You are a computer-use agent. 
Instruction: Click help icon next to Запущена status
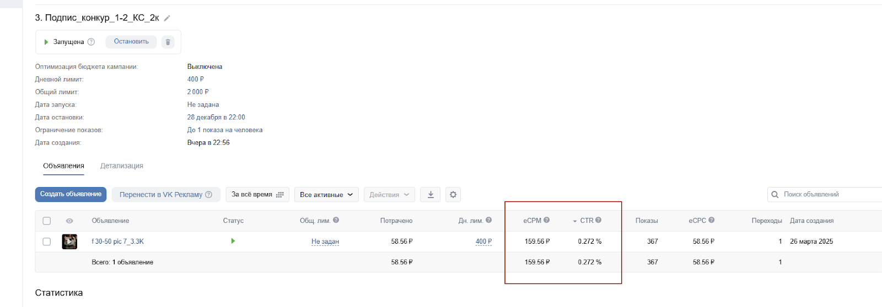click(x=92, y=42)
